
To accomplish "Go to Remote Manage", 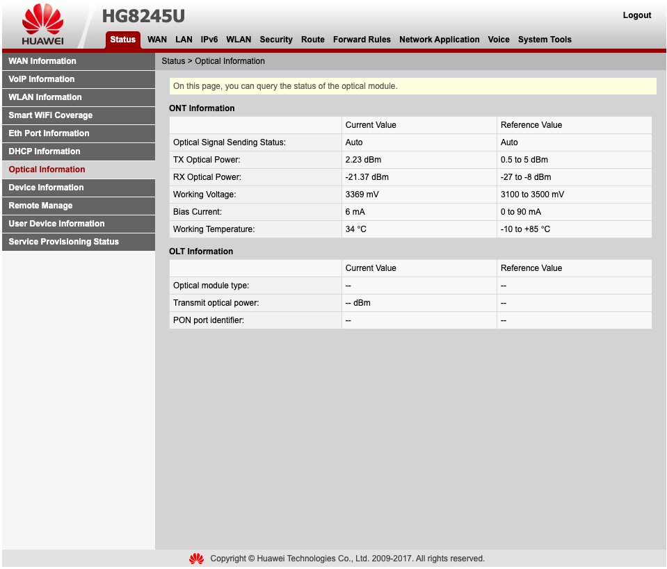I will (79, 206).
